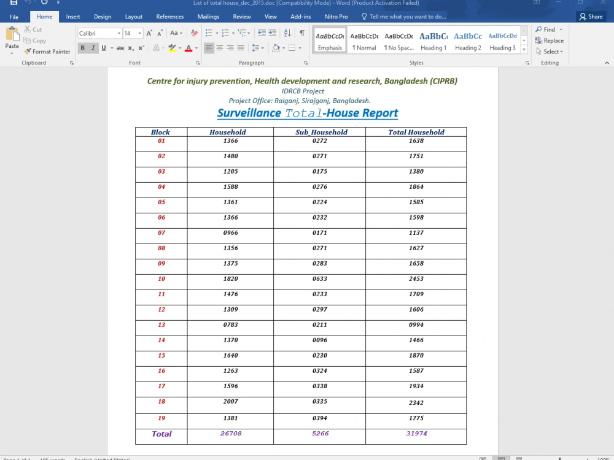Click the Cut scissors icon
This screenshot has width=614, height=460.
[x=27, y=29]
